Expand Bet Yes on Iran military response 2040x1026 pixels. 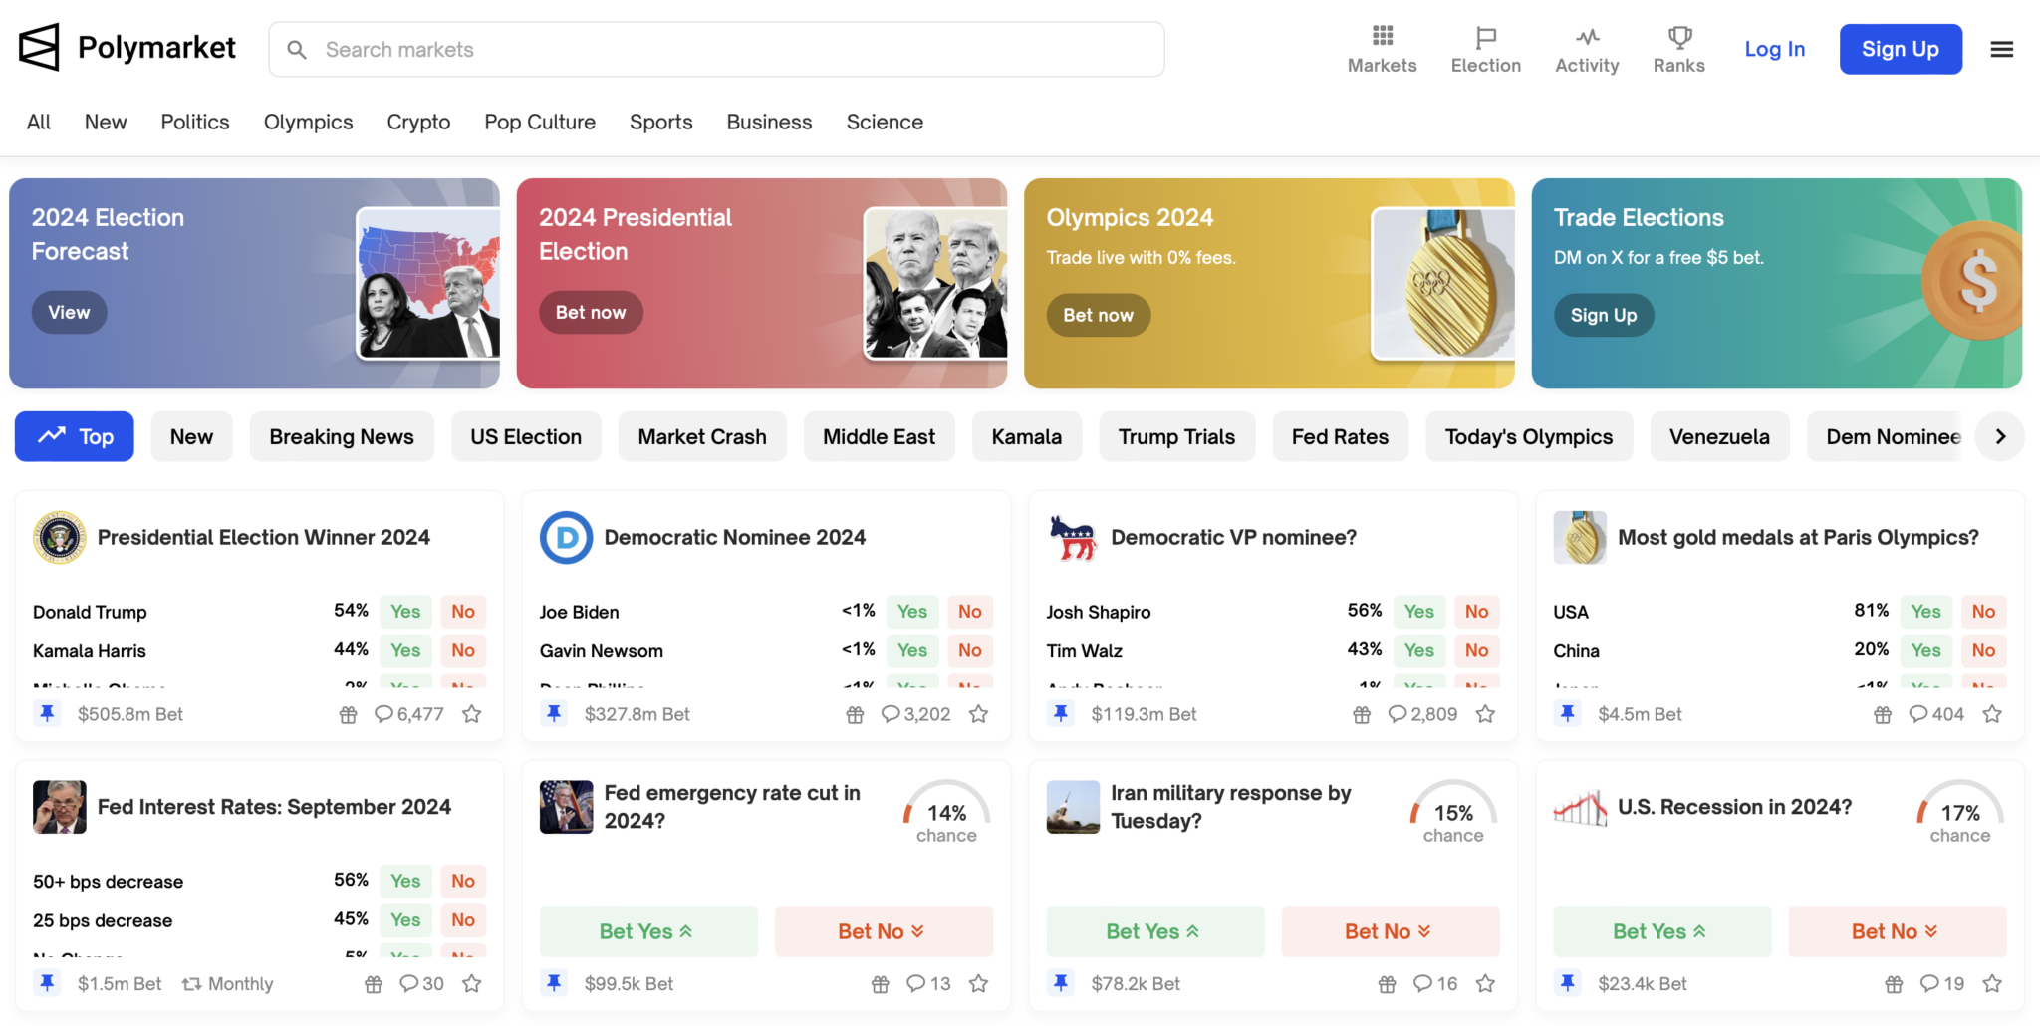(1155, 931)
